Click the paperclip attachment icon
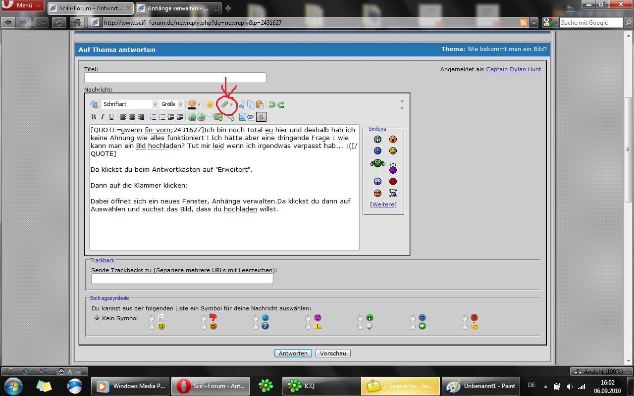Viewport: 634px width, 396px height. point(224,104)
